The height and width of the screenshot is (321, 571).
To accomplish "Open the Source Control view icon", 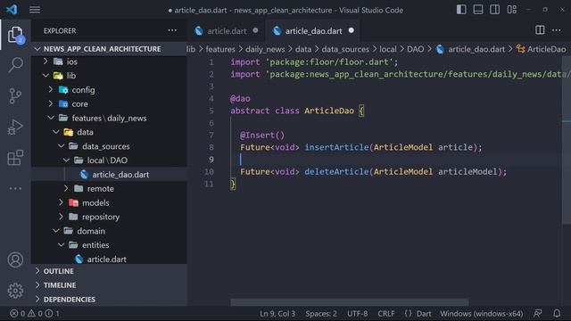I will [15, 96].
